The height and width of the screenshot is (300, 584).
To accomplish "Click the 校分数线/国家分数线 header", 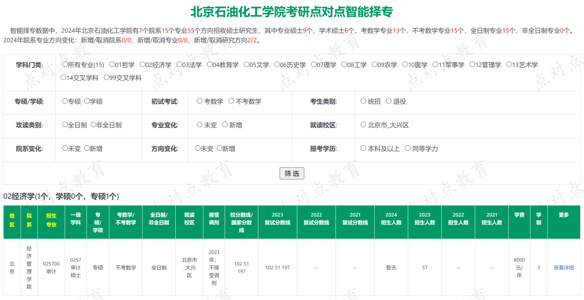I will 241,222.
